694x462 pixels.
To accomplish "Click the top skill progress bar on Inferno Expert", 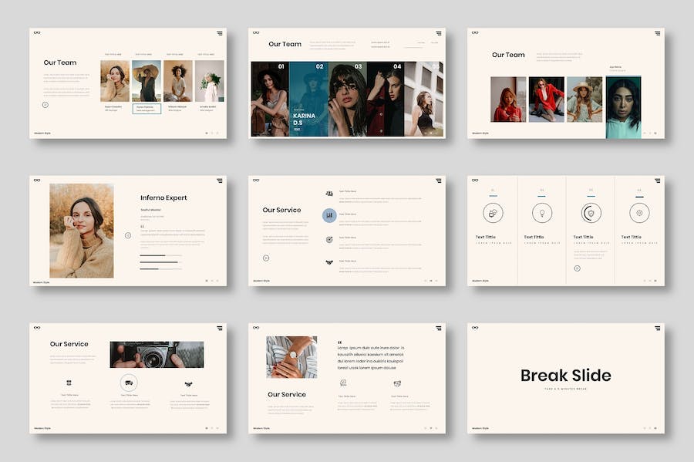I will coord(160,255).
